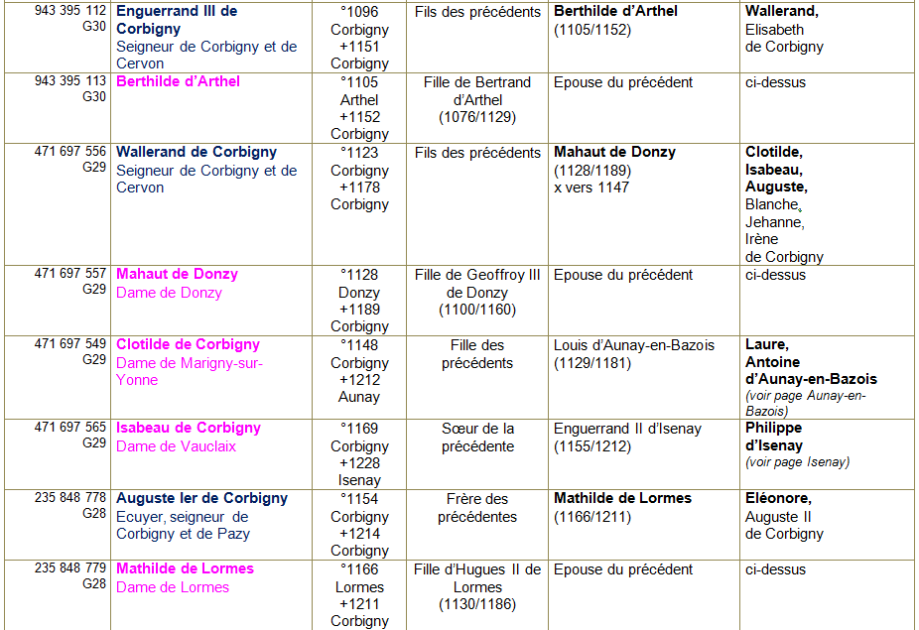
Task: Click the child name Wallerand,
Action: pyautogui.click(x=782, y=11)
